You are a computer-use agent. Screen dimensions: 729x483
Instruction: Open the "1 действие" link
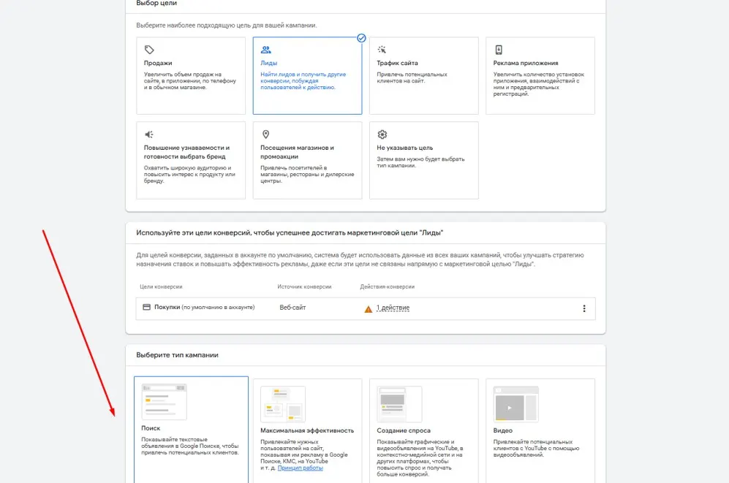393,308
